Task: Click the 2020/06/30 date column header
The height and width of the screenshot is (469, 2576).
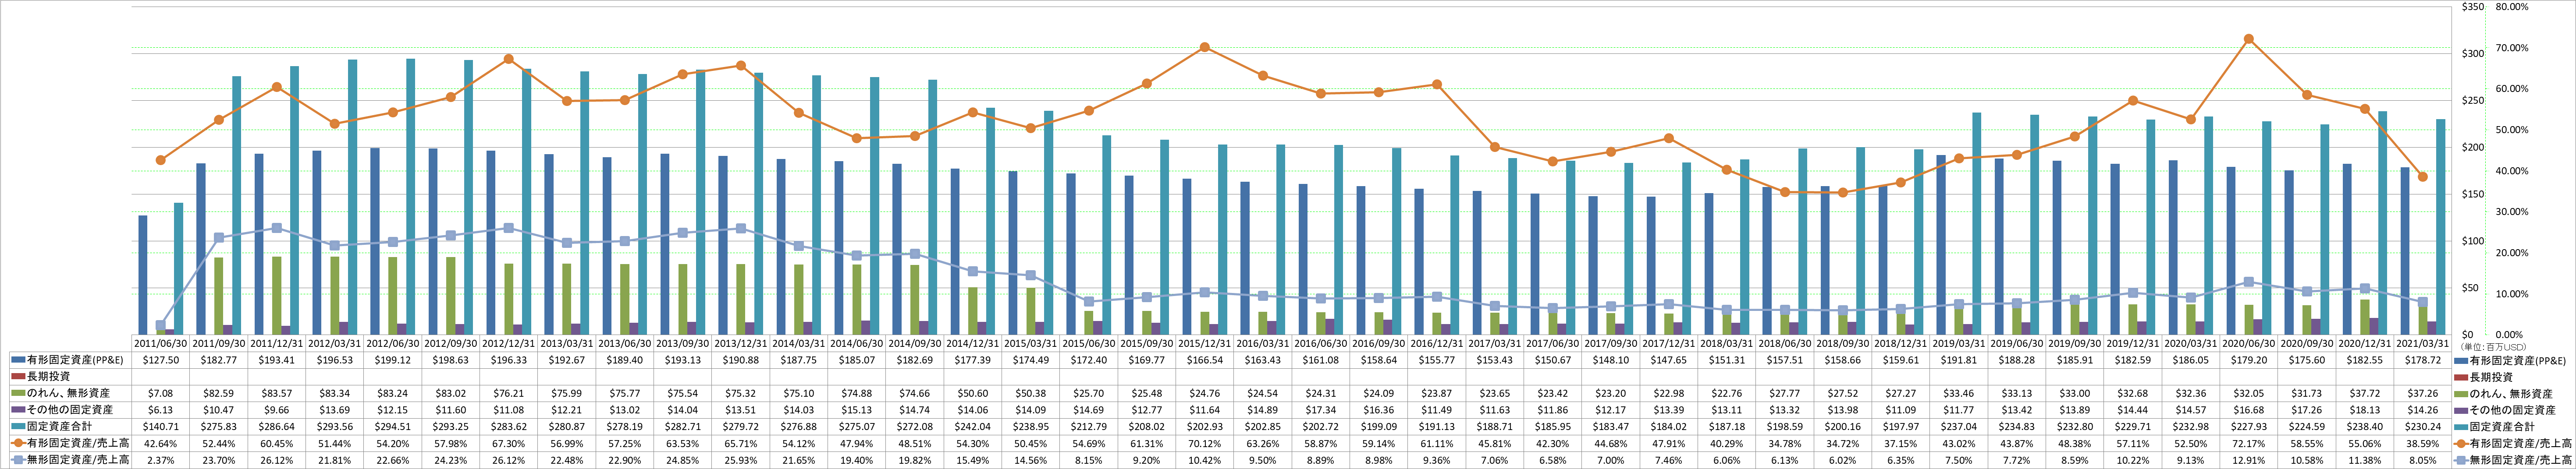Action: pyautogui.click(x=2249, y=343)
